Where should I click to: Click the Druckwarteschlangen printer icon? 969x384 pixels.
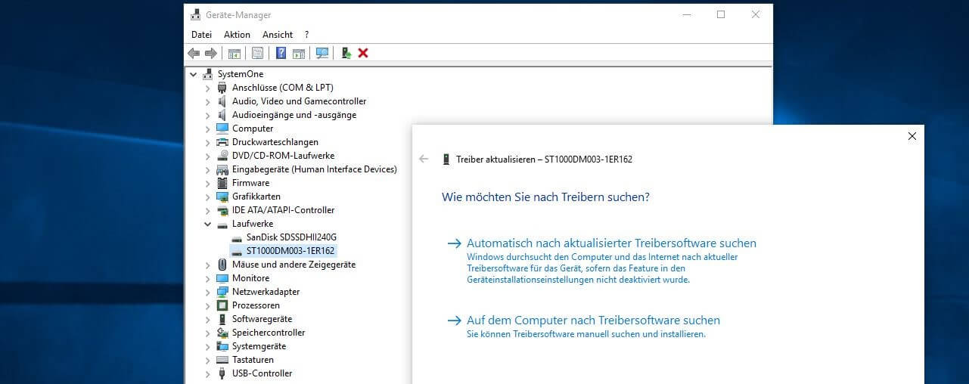coord(222,142)
